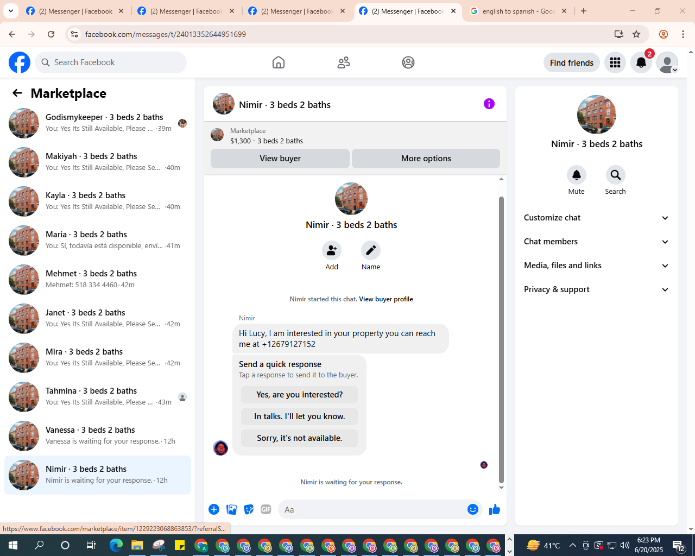Switch to the second Messenger browser tab
This screenshot has width=695, height=556.
click(186, 11)
